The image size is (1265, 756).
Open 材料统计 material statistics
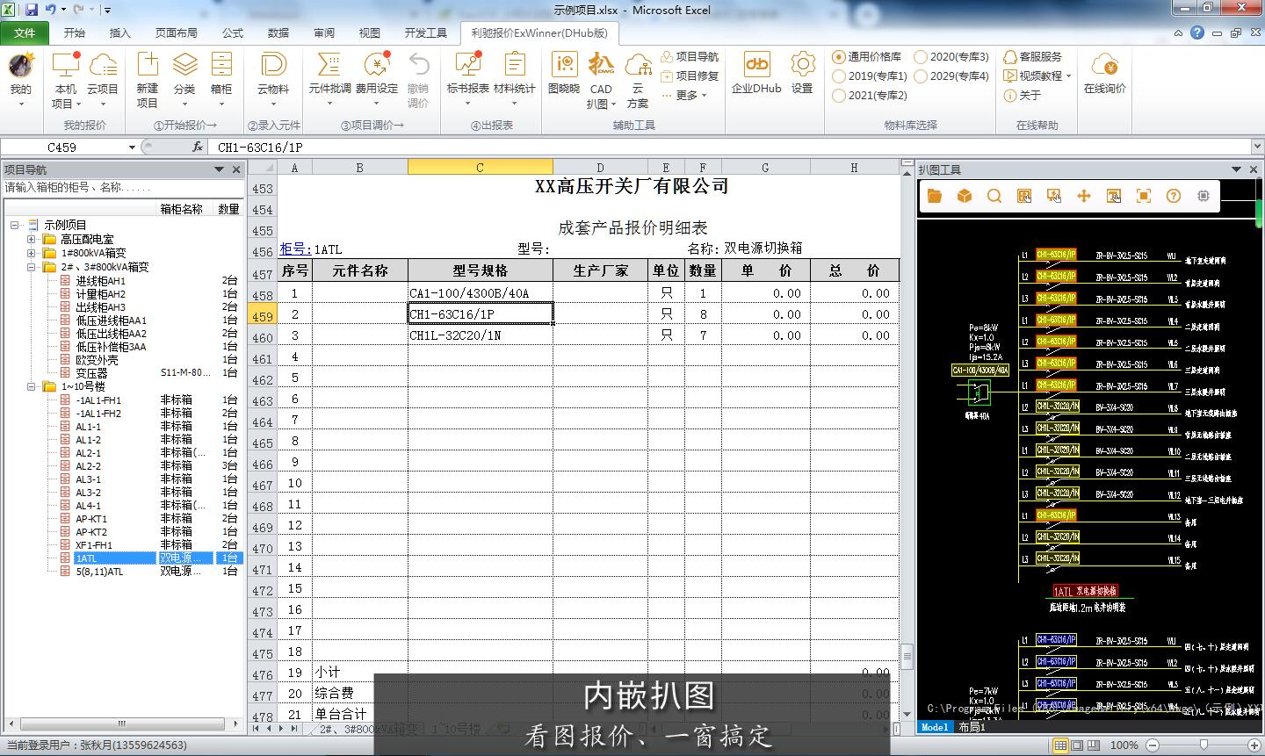(x=515, y=79)
